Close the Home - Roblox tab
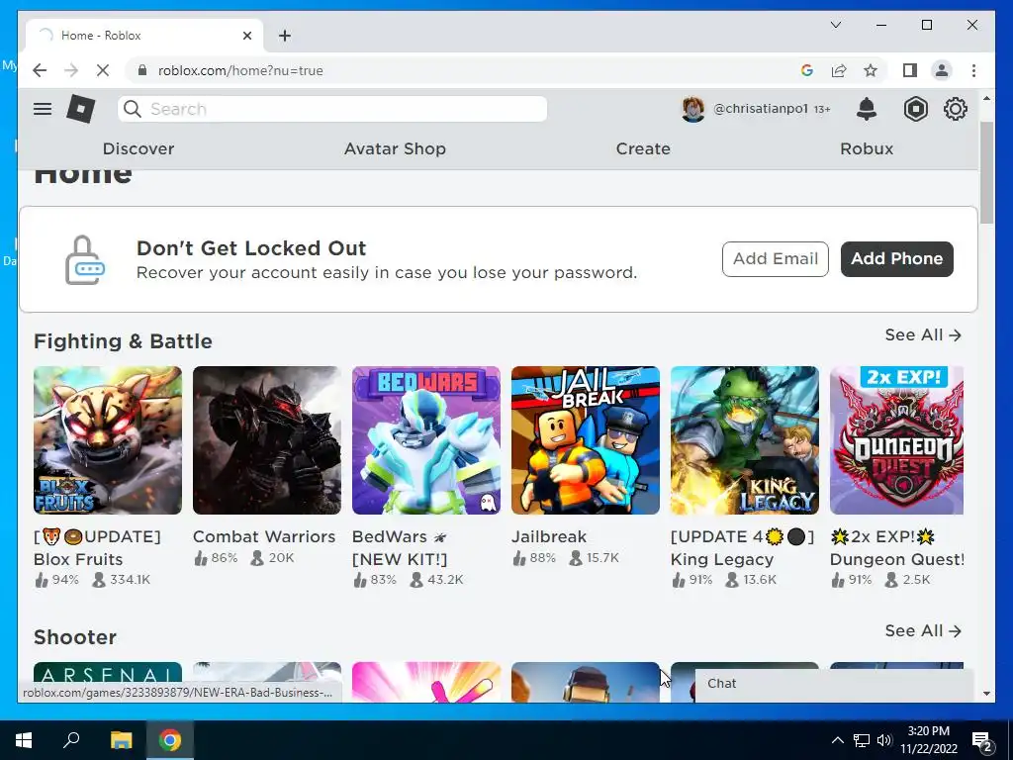Viewport: 1013px width, 760px height. [247, 36]
